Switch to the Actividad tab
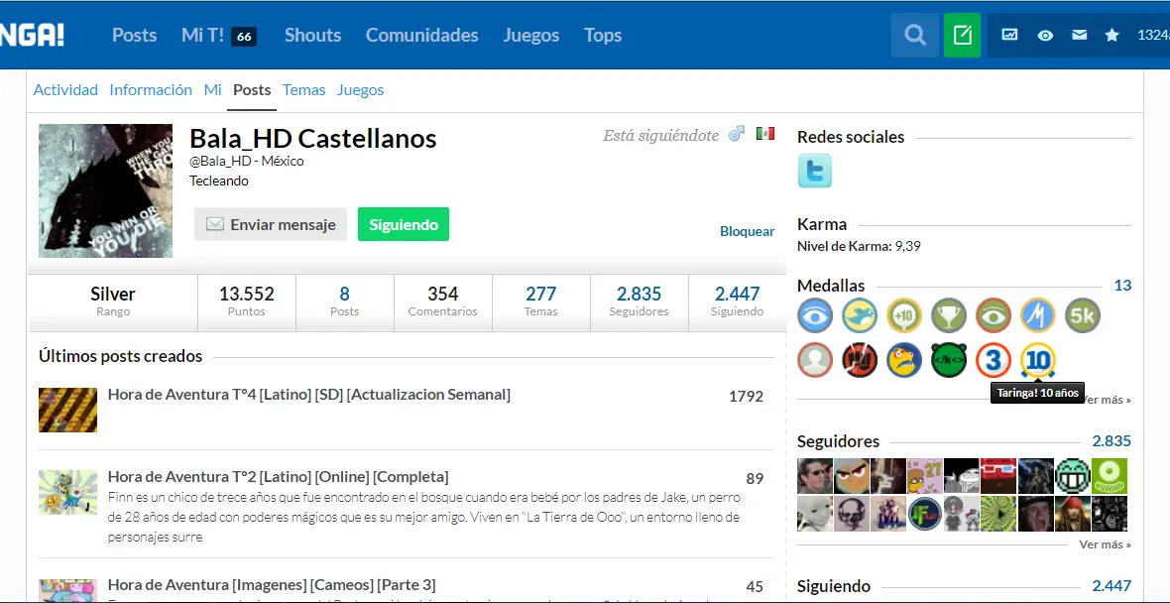Screen dimensions: 1170x603 (65, 89)
